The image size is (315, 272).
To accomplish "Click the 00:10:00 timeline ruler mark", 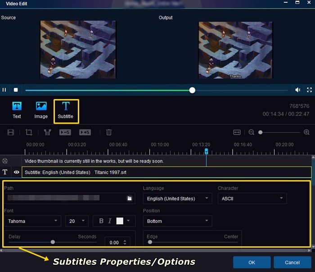I will coord(160,145).
